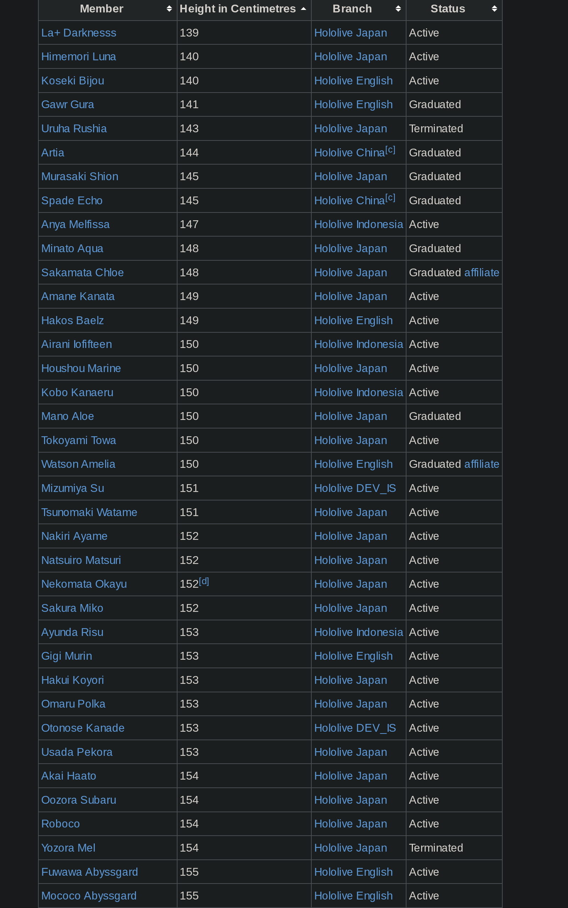Viewport: 568px width, 908px height.
Task: Click the affiliate link in Sakamata Chloe's row
Action: [x=481, y=272]
